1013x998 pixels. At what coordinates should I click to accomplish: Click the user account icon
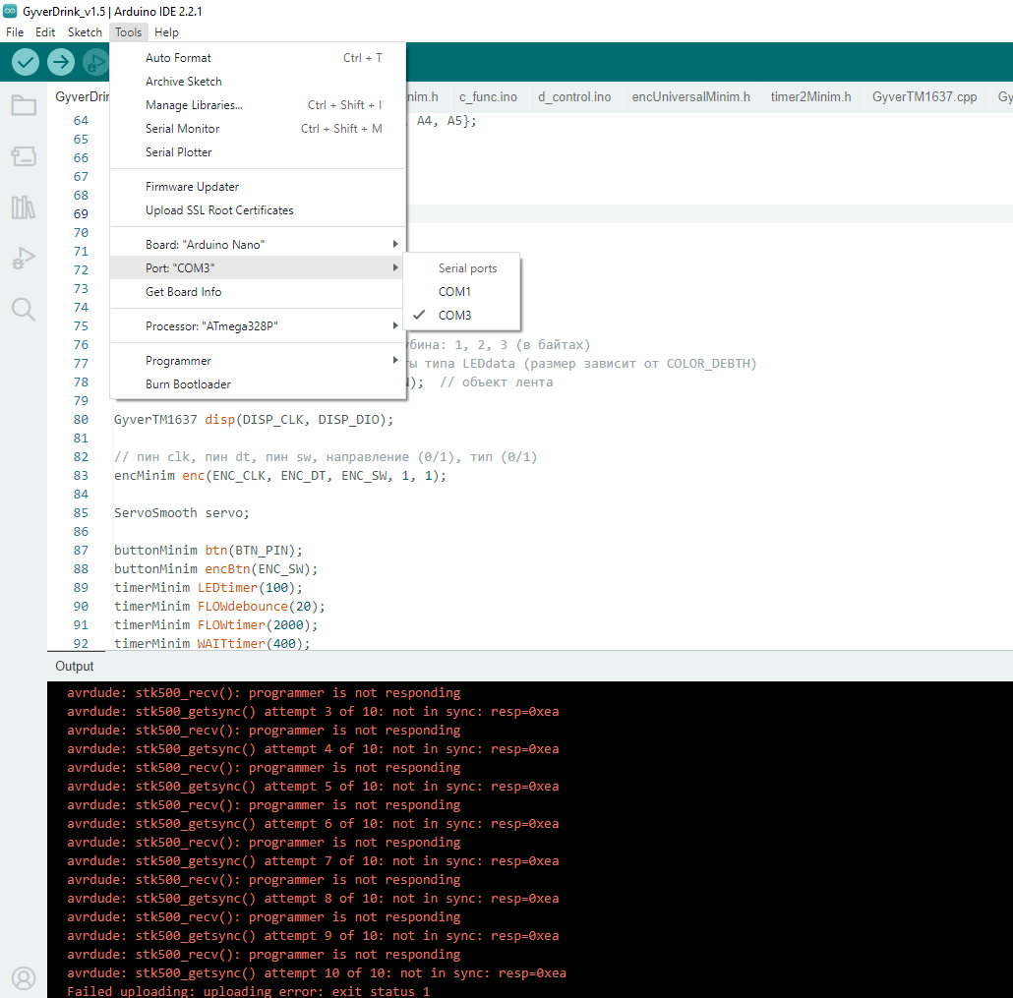tap(24, 977)
